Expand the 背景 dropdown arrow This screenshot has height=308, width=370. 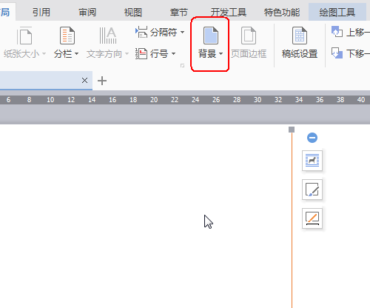(x=221, y=53)
